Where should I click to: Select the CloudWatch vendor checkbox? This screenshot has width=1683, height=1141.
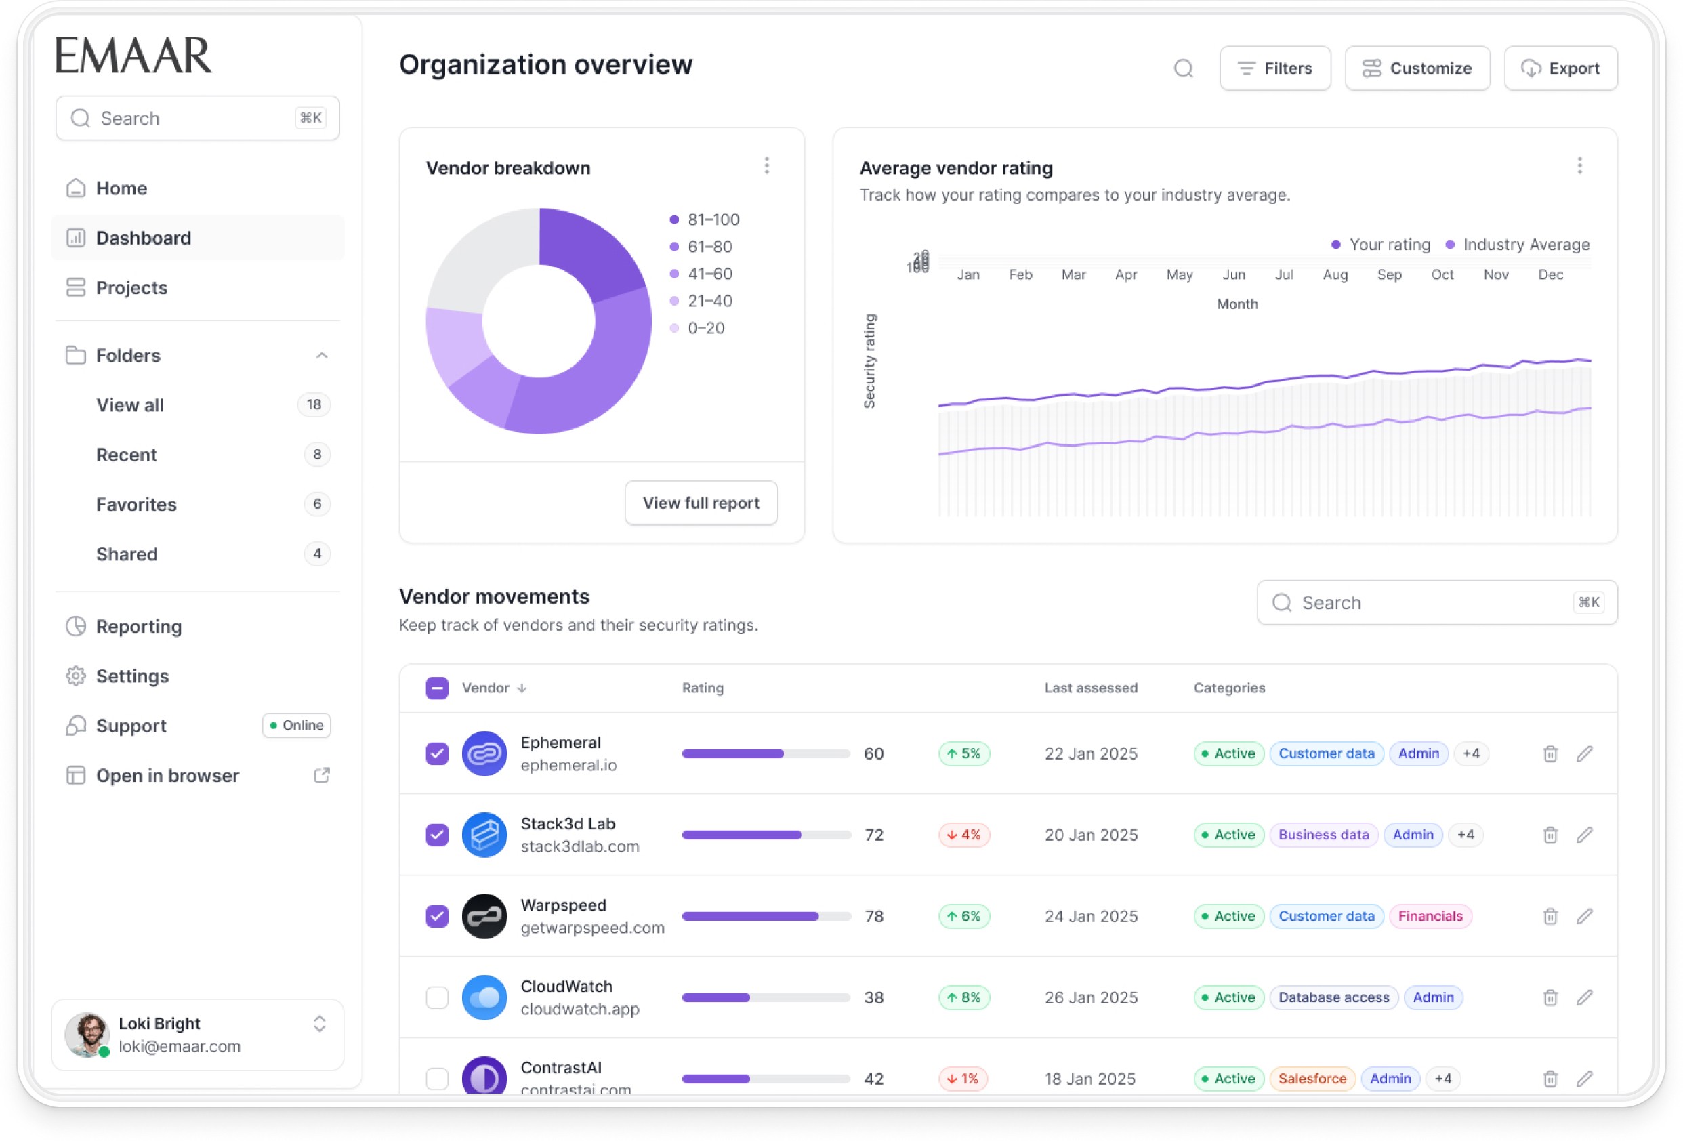pos(437,997)
